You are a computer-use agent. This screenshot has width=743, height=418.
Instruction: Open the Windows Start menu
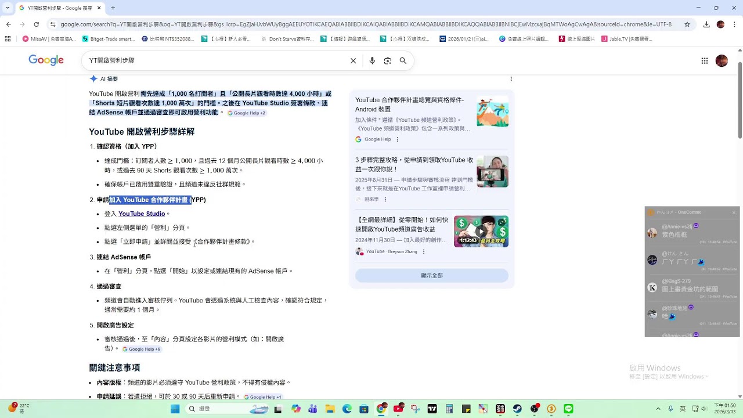[175, 409]
